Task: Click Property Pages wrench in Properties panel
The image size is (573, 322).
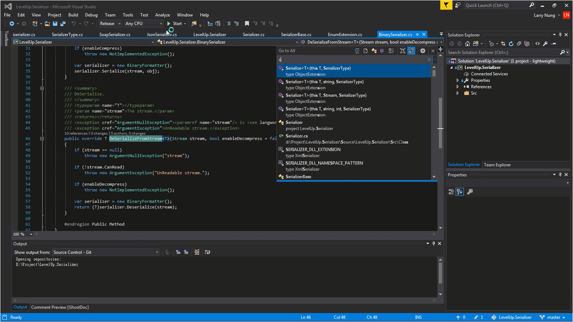Action: (x=470, y=192)
